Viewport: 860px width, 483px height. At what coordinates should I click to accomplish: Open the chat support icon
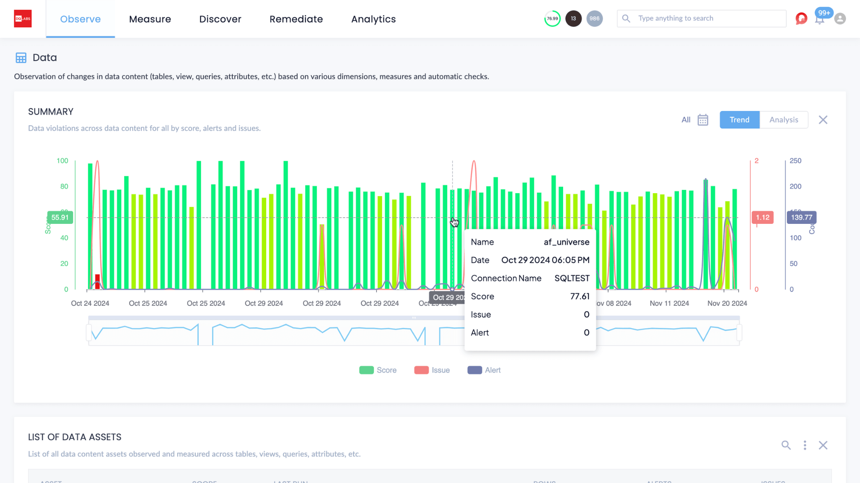click(800, 18)
